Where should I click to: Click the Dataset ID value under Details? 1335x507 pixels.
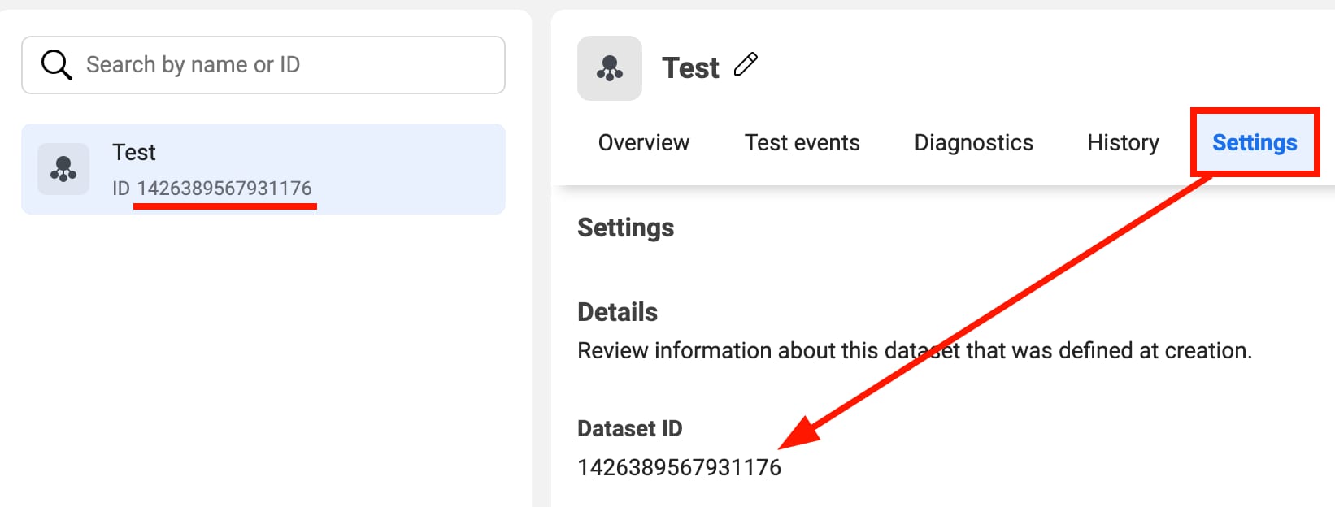point(679,466)
